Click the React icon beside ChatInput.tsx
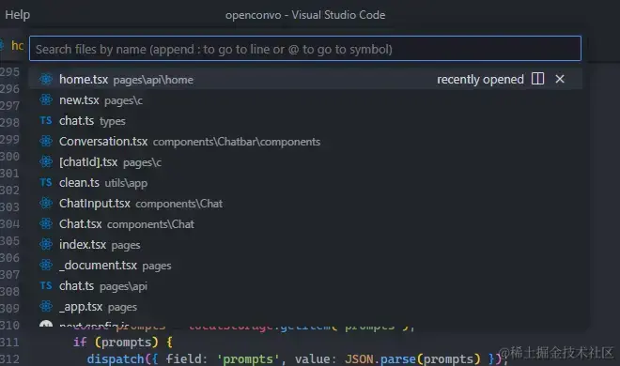 pos(46,203)
